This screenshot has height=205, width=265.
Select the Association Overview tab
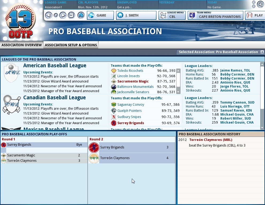click(22, 45)
